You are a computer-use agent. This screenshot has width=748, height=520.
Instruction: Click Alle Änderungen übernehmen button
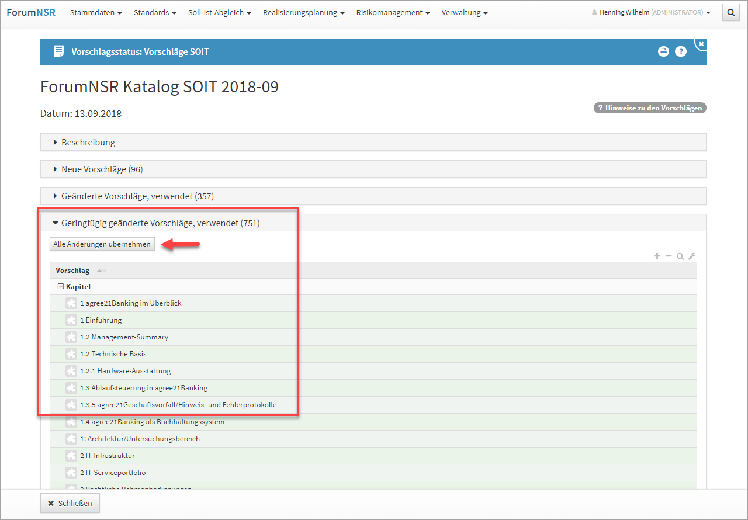(102, 244)
